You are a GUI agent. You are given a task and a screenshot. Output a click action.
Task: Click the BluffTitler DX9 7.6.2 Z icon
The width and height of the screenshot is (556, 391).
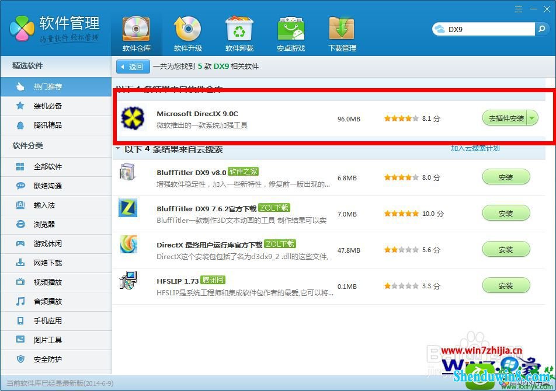tap(128, 208)
